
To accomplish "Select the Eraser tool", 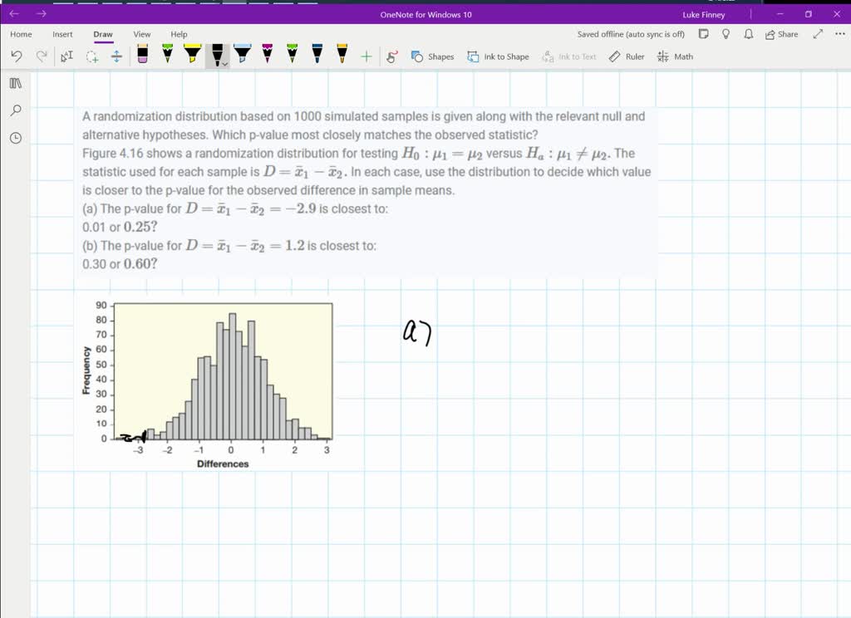I will pos(143,56).
